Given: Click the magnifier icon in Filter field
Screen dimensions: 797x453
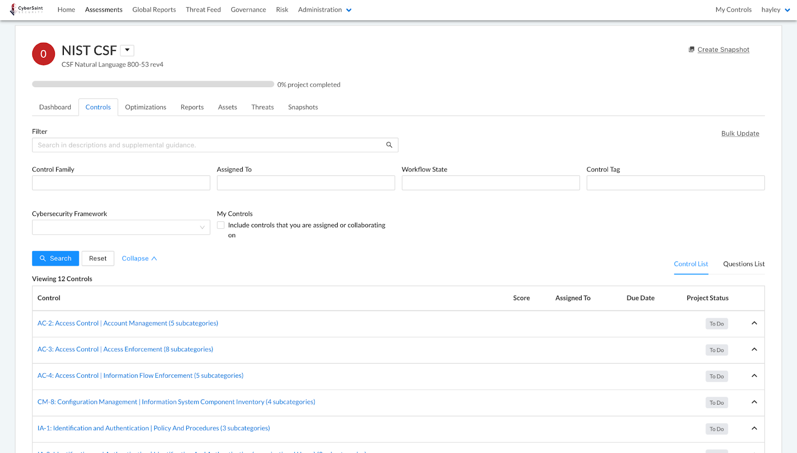Looking at the screenshot, I should (x=389, y=145).
